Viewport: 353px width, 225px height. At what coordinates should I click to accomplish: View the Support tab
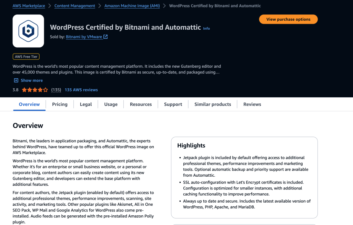(173, 104)
